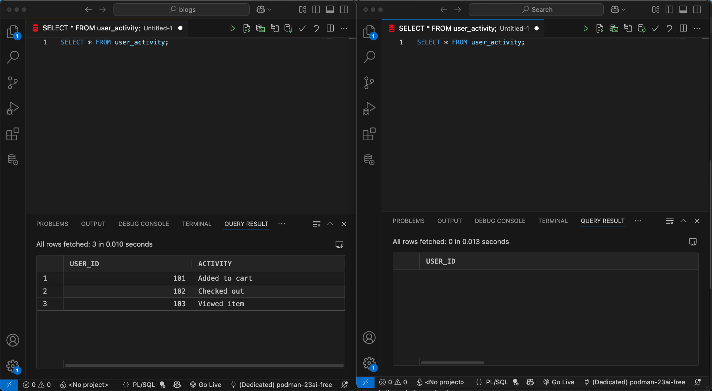Click horizontal scrollbar in right query result grid
The width and height of the screenshot is (712, 391).
pos(452,363)
